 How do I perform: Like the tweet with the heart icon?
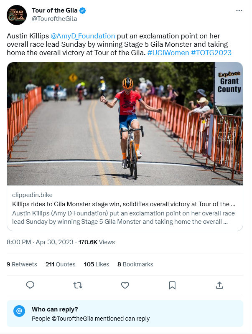coord(125,285)
